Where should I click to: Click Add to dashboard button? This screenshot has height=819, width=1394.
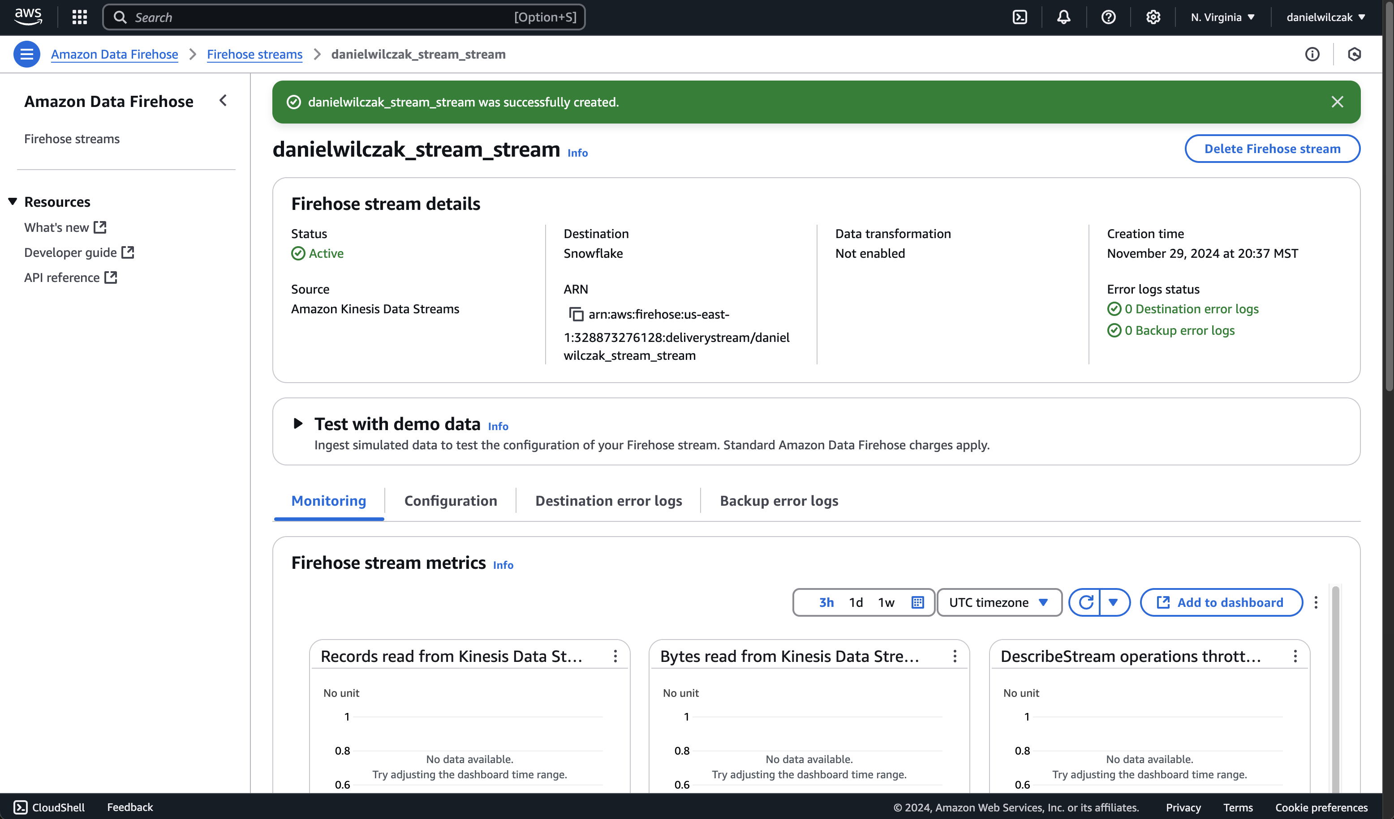(x=1221, y=602)
